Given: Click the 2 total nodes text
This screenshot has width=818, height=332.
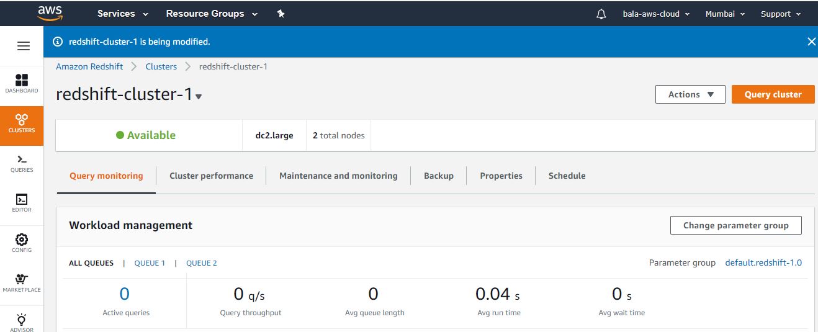Looking at the screenshot, I should pyautogui.click(x=339, y=135).
